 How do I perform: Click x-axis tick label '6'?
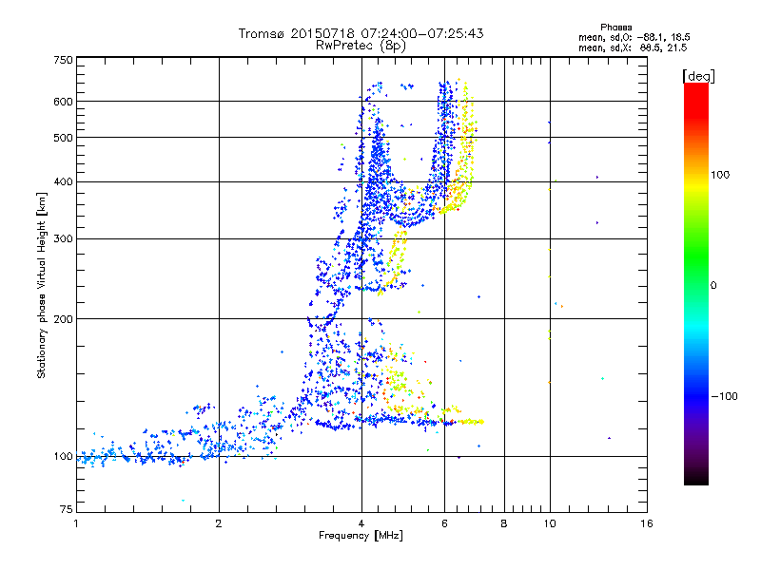point(444,523)
